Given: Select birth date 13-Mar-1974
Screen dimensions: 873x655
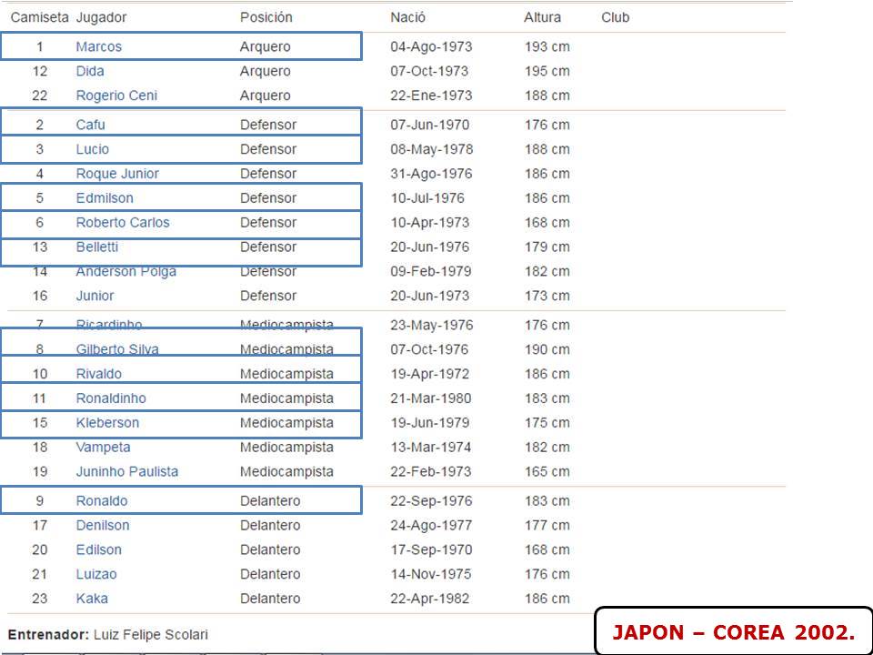Looking at the screenshot, I should click(x=430, y=448).
